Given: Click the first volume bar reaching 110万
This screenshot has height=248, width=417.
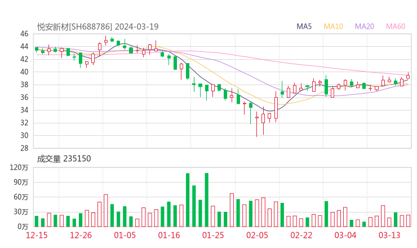Looking at the screenshot, I should coord(188,200).
